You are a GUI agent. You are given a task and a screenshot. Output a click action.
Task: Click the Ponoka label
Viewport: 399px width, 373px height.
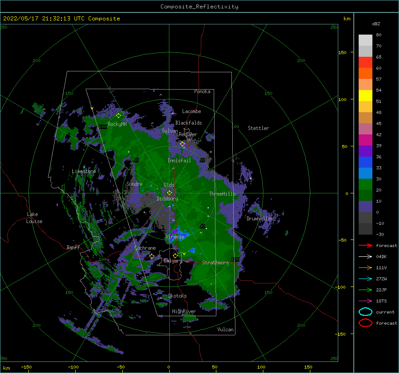click(x=202, y=92)
